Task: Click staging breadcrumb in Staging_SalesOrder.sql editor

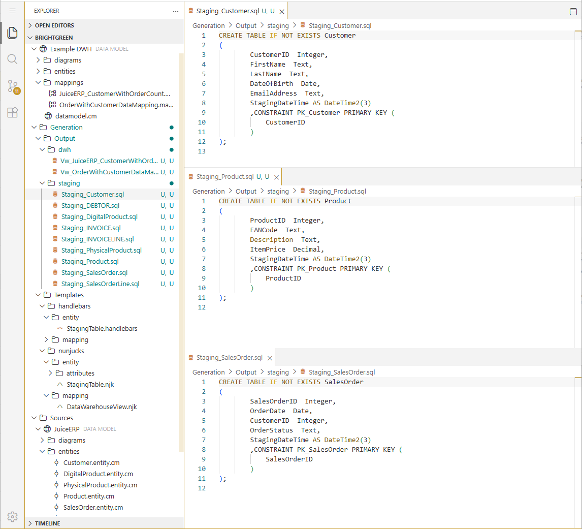Action: [x=278, y=372]
